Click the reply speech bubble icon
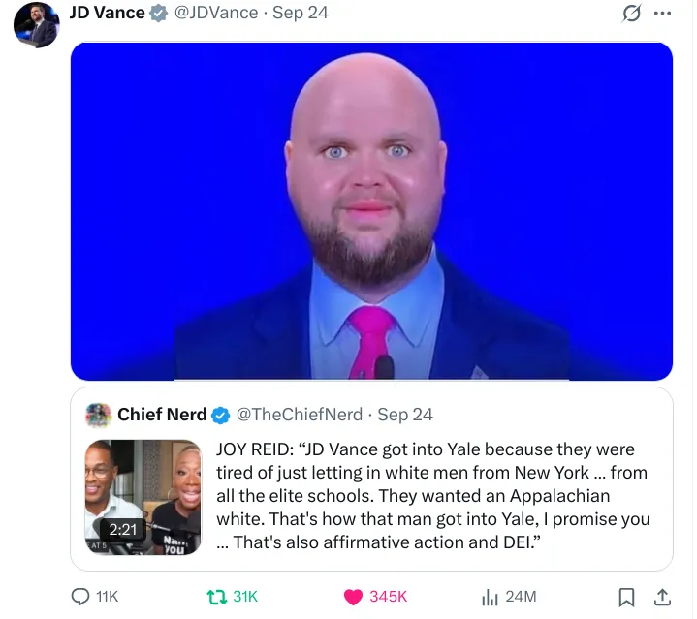Image resolution: width=697 pixels, height=619 pixels. click(x=80, y=597)
